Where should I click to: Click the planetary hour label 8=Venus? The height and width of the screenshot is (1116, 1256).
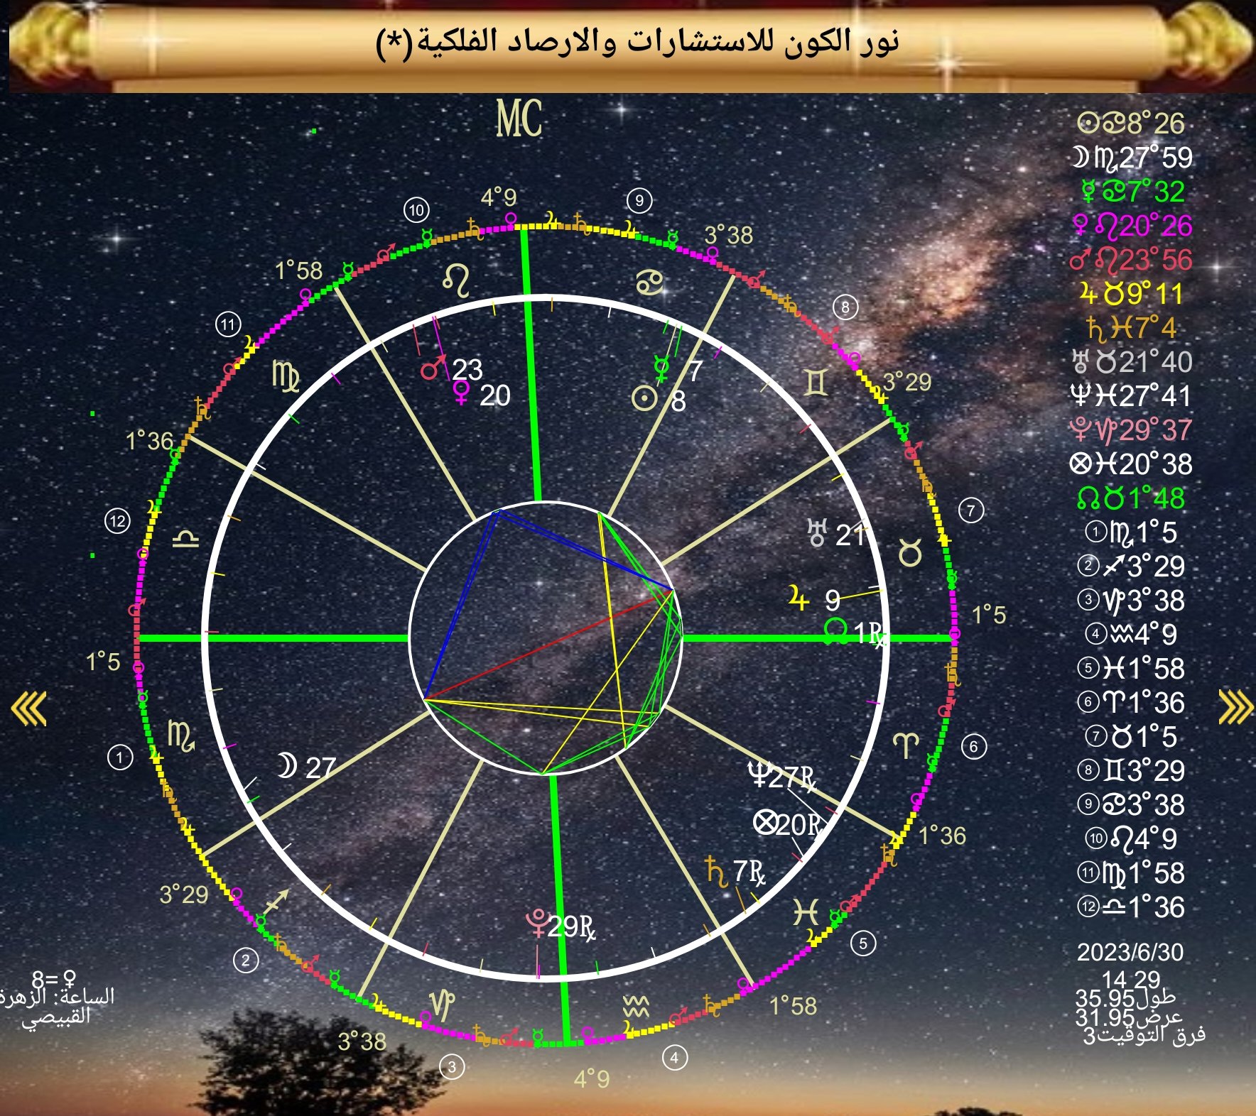click(54, 979)
